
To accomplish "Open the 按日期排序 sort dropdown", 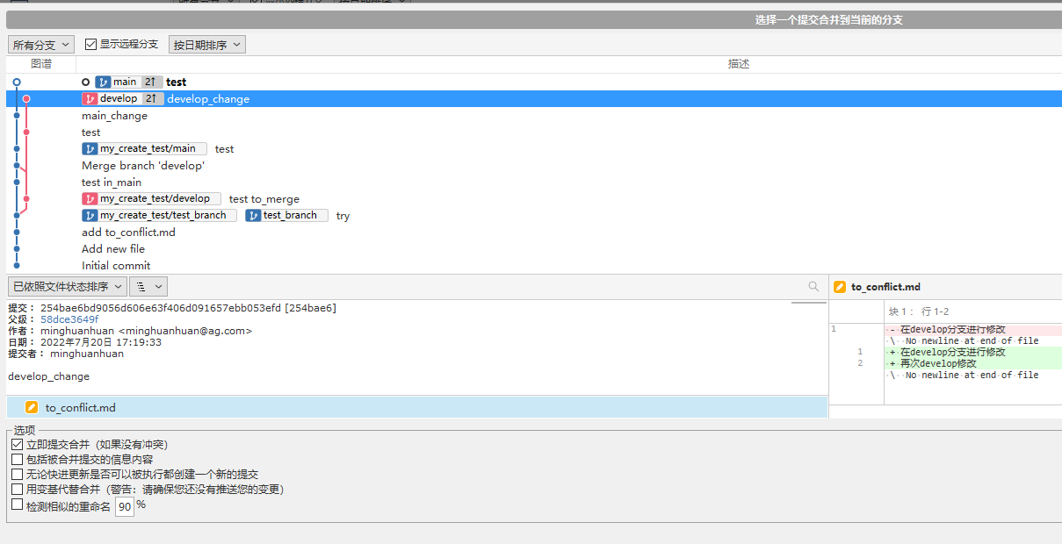I will [206, 45].
